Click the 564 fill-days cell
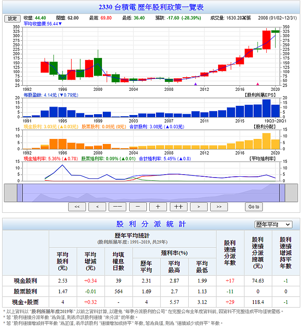 coord(118,291)
